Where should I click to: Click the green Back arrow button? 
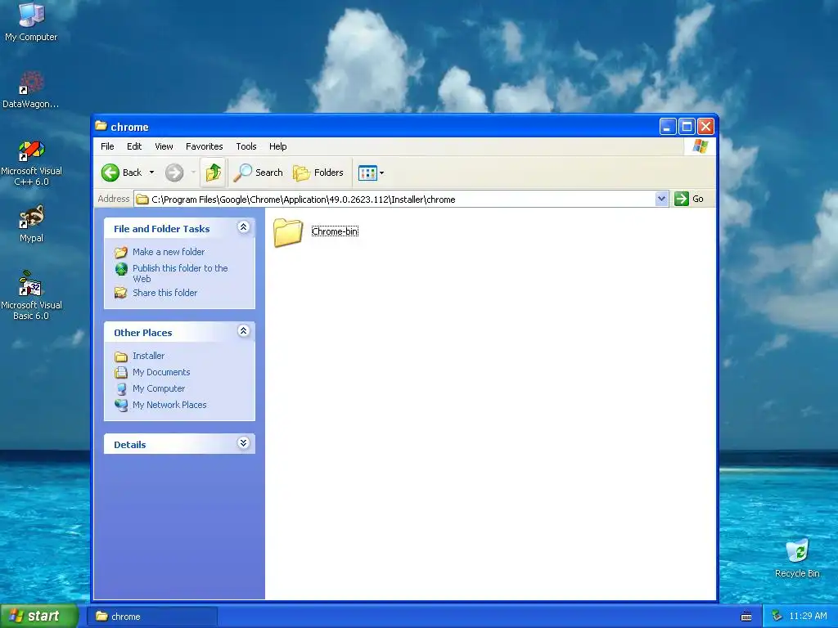pyautogui.click(x=110, y=173)
